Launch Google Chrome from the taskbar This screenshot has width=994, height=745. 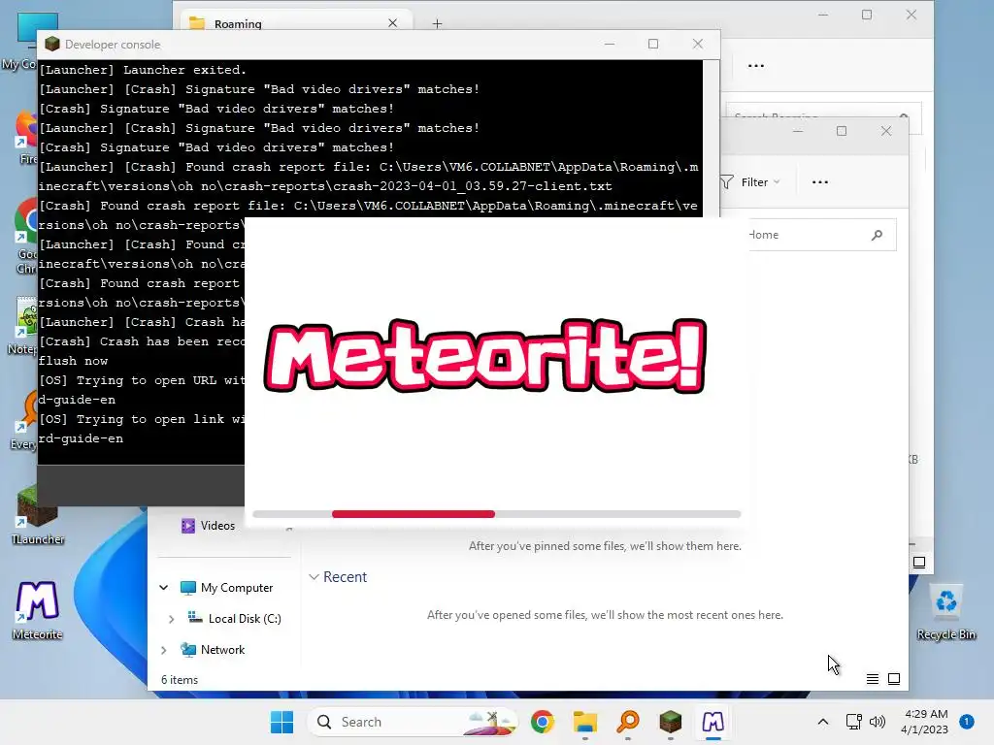point(542,722)
